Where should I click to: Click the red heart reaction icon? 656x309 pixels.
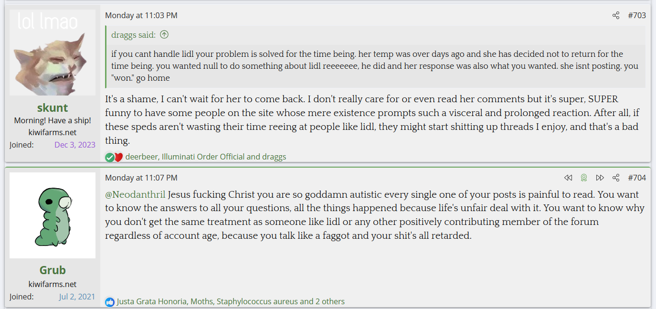point(118,157)
